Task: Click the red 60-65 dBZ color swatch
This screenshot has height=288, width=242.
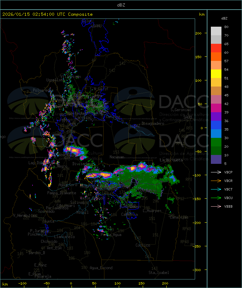Action: (216, 48)
